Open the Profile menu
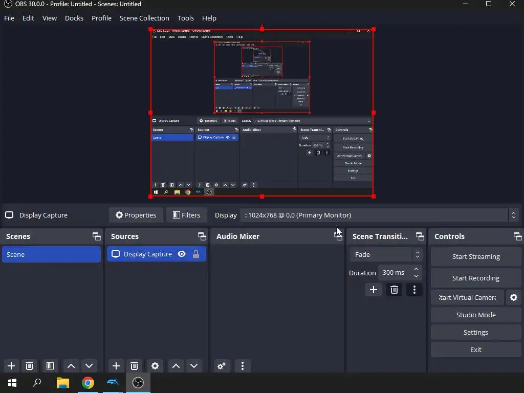524x393 pixels. 102,18
